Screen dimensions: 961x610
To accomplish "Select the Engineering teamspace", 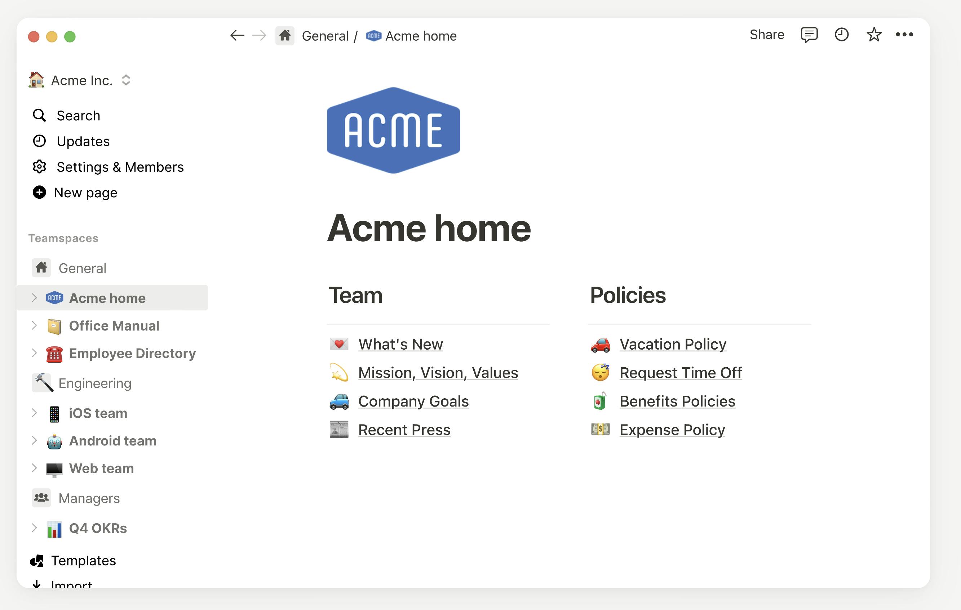I will point(94,383).
